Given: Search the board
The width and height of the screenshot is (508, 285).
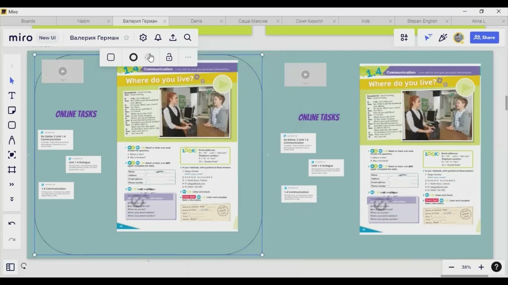Looking at the screenshot, I should (188, 38).
